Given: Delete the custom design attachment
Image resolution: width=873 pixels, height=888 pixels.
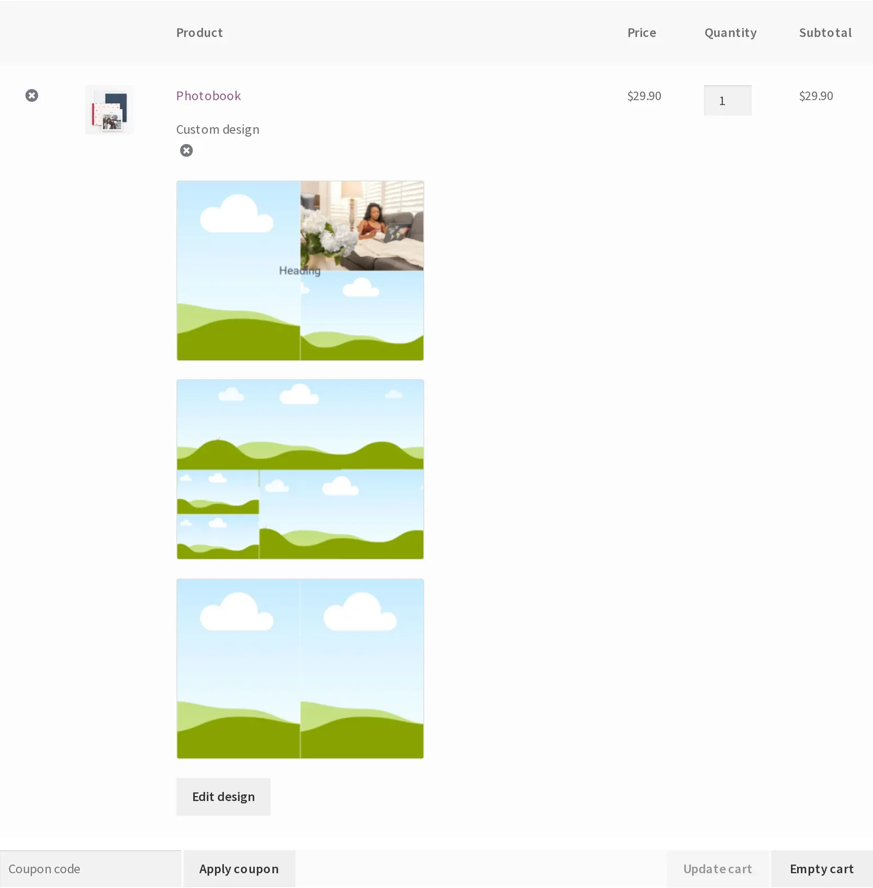Looking at the screenshot, I should tap(187, 151).
